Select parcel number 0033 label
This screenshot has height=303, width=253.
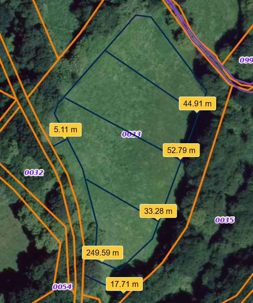[131, 134]
